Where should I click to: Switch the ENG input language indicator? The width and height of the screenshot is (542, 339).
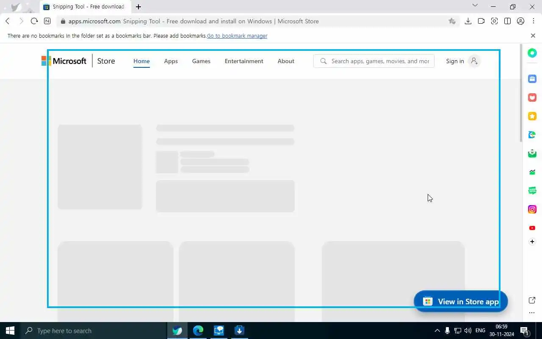click(480, 331)
